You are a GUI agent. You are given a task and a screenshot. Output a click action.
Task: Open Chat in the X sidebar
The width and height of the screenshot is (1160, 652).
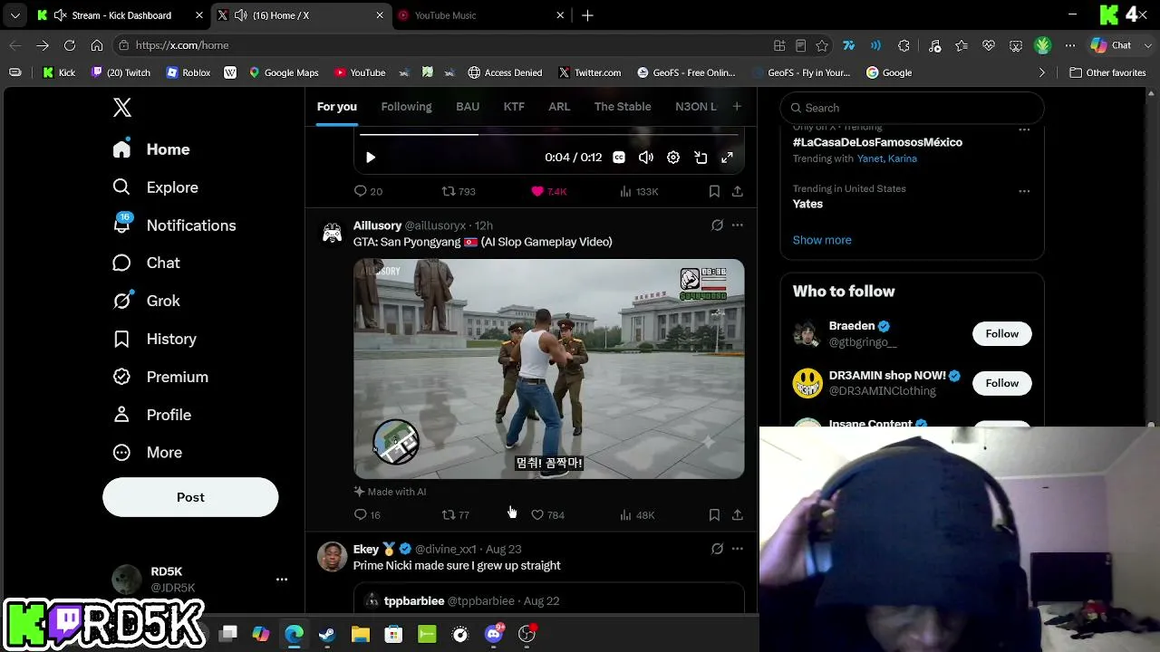[x=146, y=263]
